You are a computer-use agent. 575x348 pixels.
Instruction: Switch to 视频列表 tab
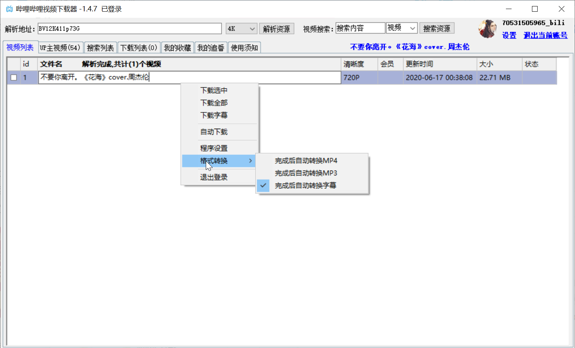tap(20, 47)
